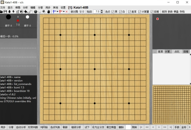Click the 跳转 move number input field
This screenshot has height=130, width=191.
128,127
